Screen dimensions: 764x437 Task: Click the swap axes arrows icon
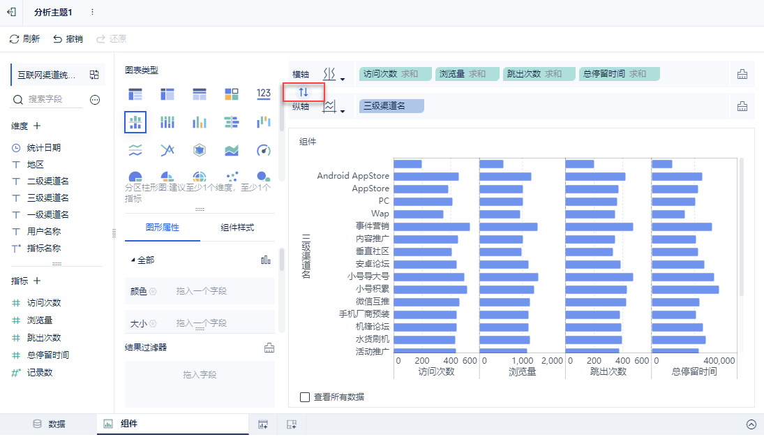(x=304, y=92)
